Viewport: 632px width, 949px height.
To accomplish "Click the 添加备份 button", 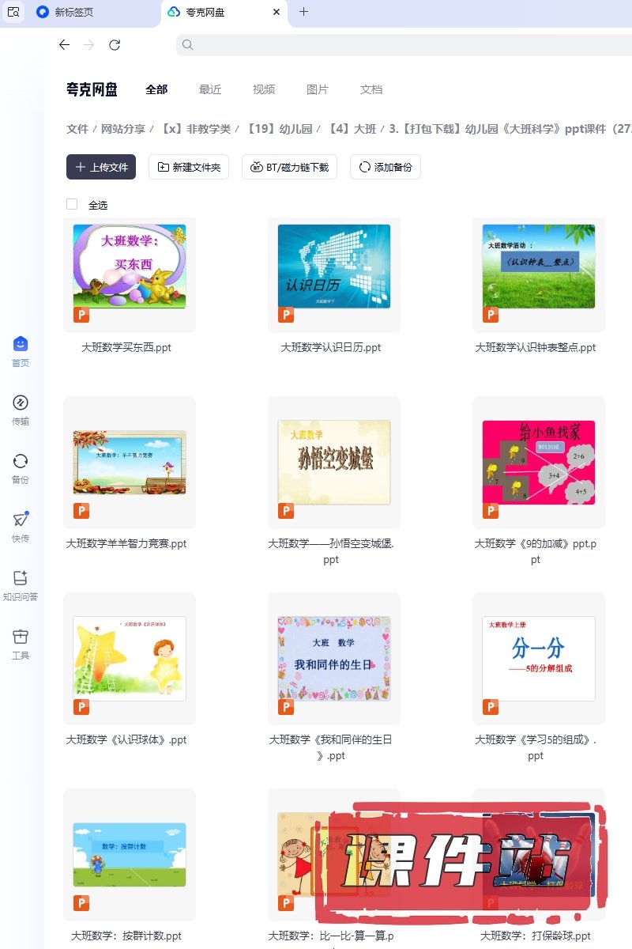I will [x=386, y=167].
